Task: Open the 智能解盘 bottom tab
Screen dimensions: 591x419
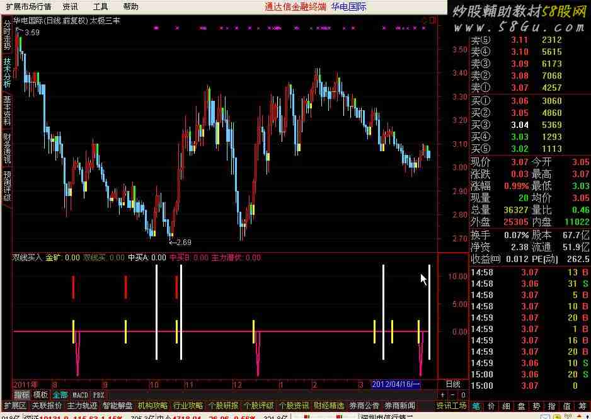Action: coord(118,405)
